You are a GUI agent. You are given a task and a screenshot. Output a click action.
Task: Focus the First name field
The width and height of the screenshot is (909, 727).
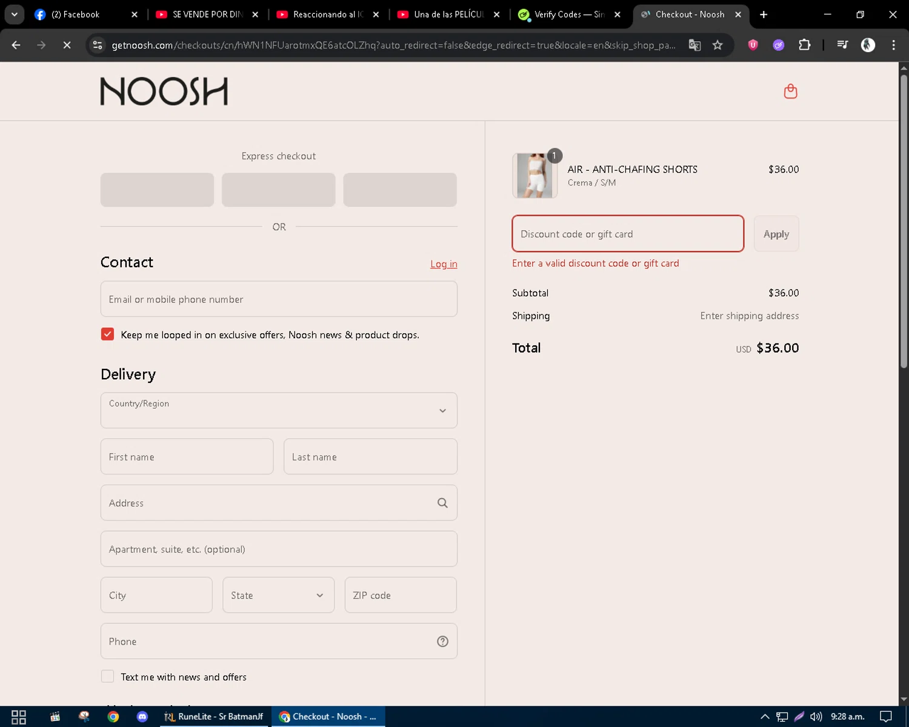[187, 457]
